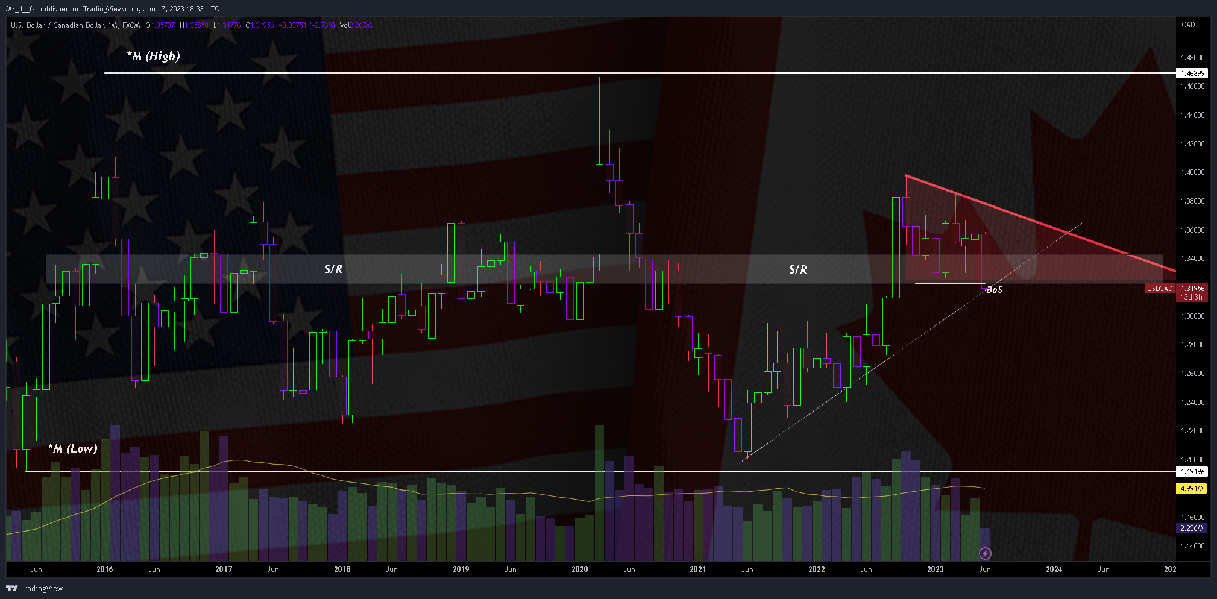Select the '*M (Low)' text annotation
Image resolution: width=1217 pixels, height=599 pixels.
tap(72, 448)
